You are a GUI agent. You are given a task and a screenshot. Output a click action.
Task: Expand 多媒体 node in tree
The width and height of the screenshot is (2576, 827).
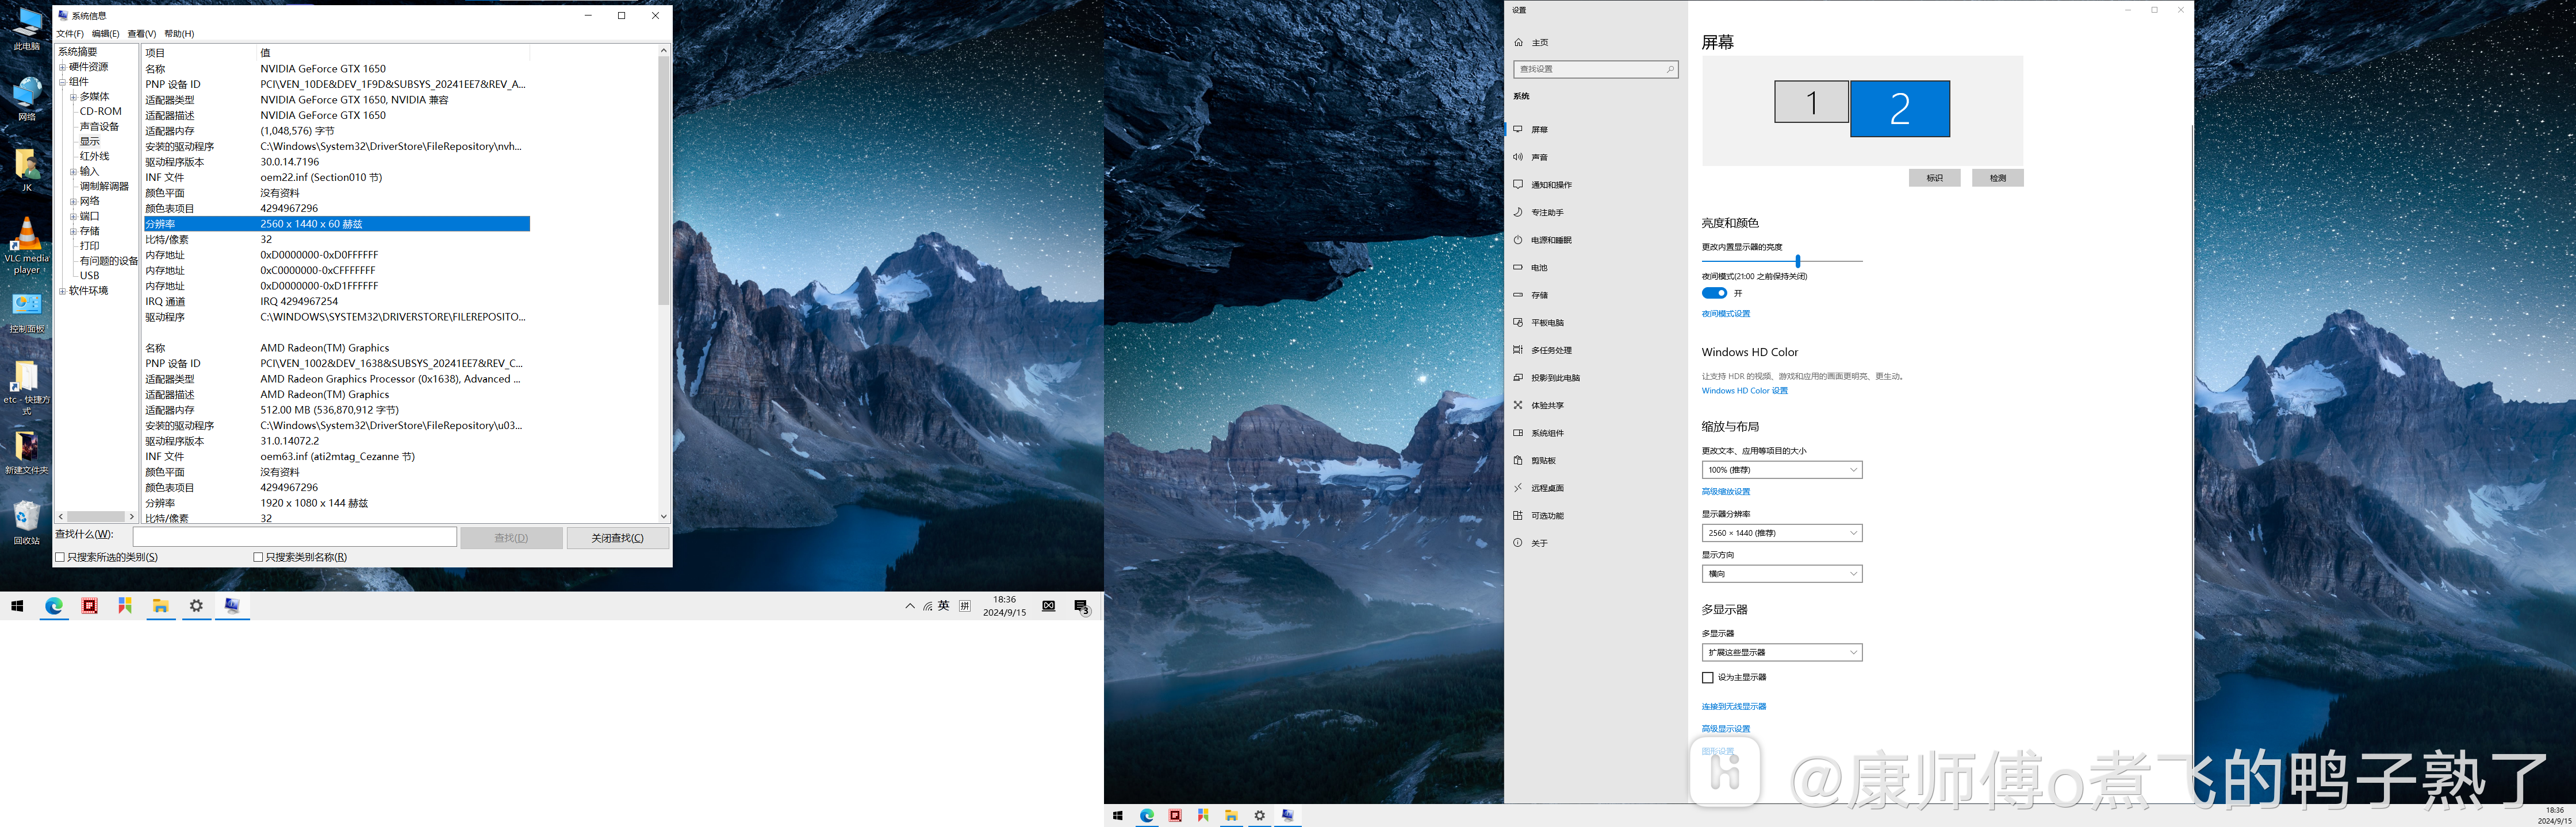tap(73, 97)
